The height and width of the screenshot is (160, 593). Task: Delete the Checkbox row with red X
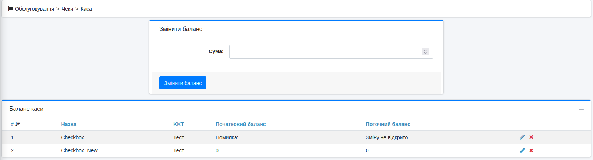click(x=531, y=137)
